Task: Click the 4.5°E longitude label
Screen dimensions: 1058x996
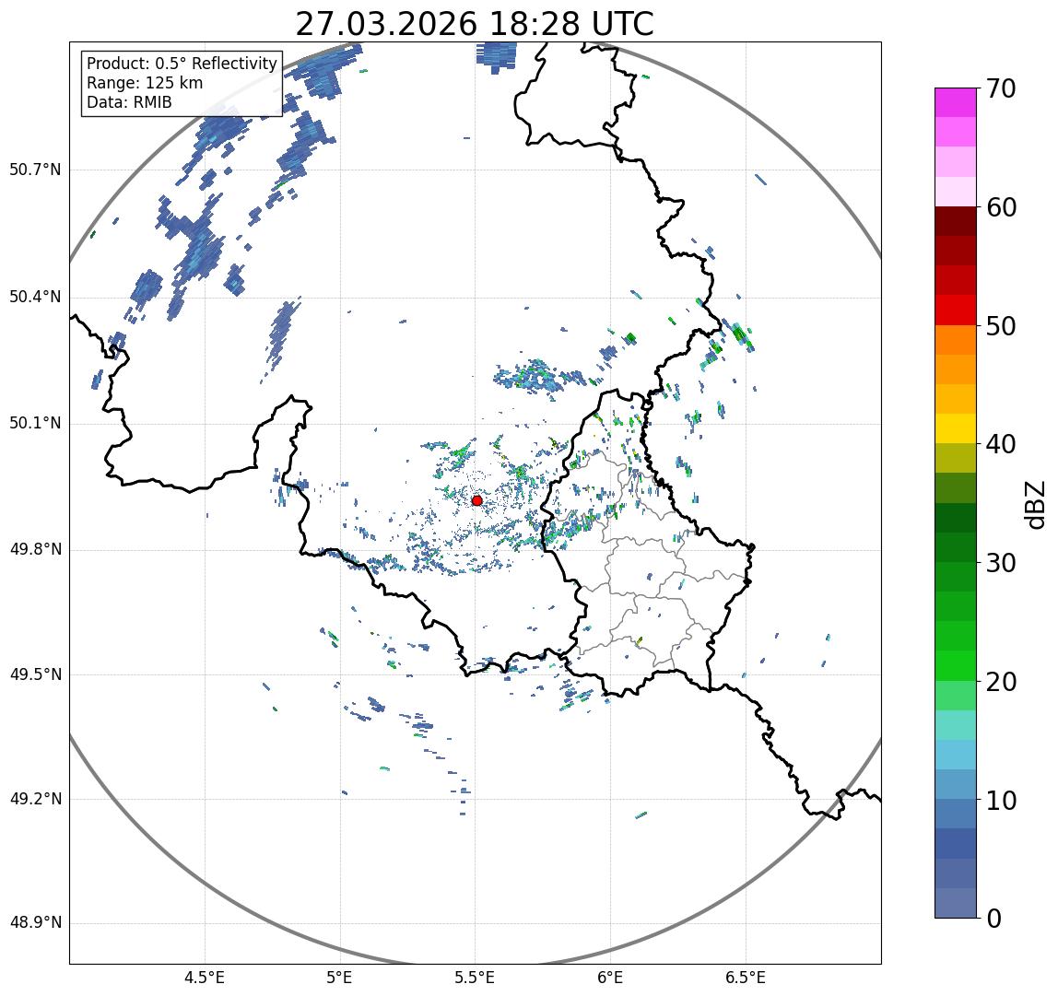Action: tap(205, 978)
